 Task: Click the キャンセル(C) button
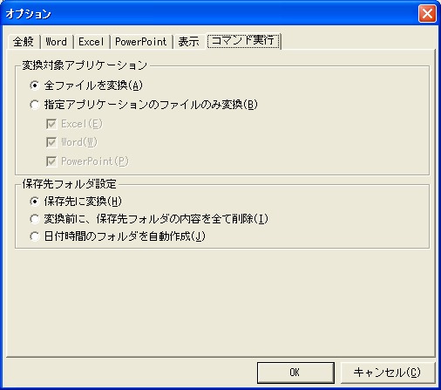(388, 373)
